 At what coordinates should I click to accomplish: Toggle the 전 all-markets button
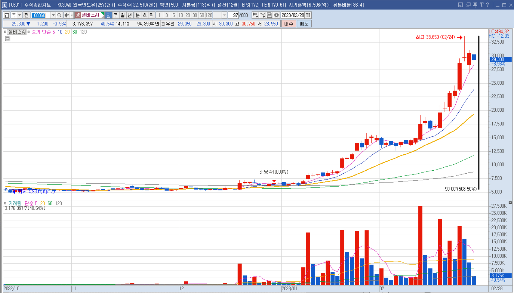click(x=26, y=15)
